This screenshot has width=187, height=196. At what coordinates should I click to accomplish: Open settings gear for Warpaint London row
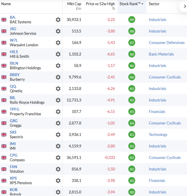(58, 43)
